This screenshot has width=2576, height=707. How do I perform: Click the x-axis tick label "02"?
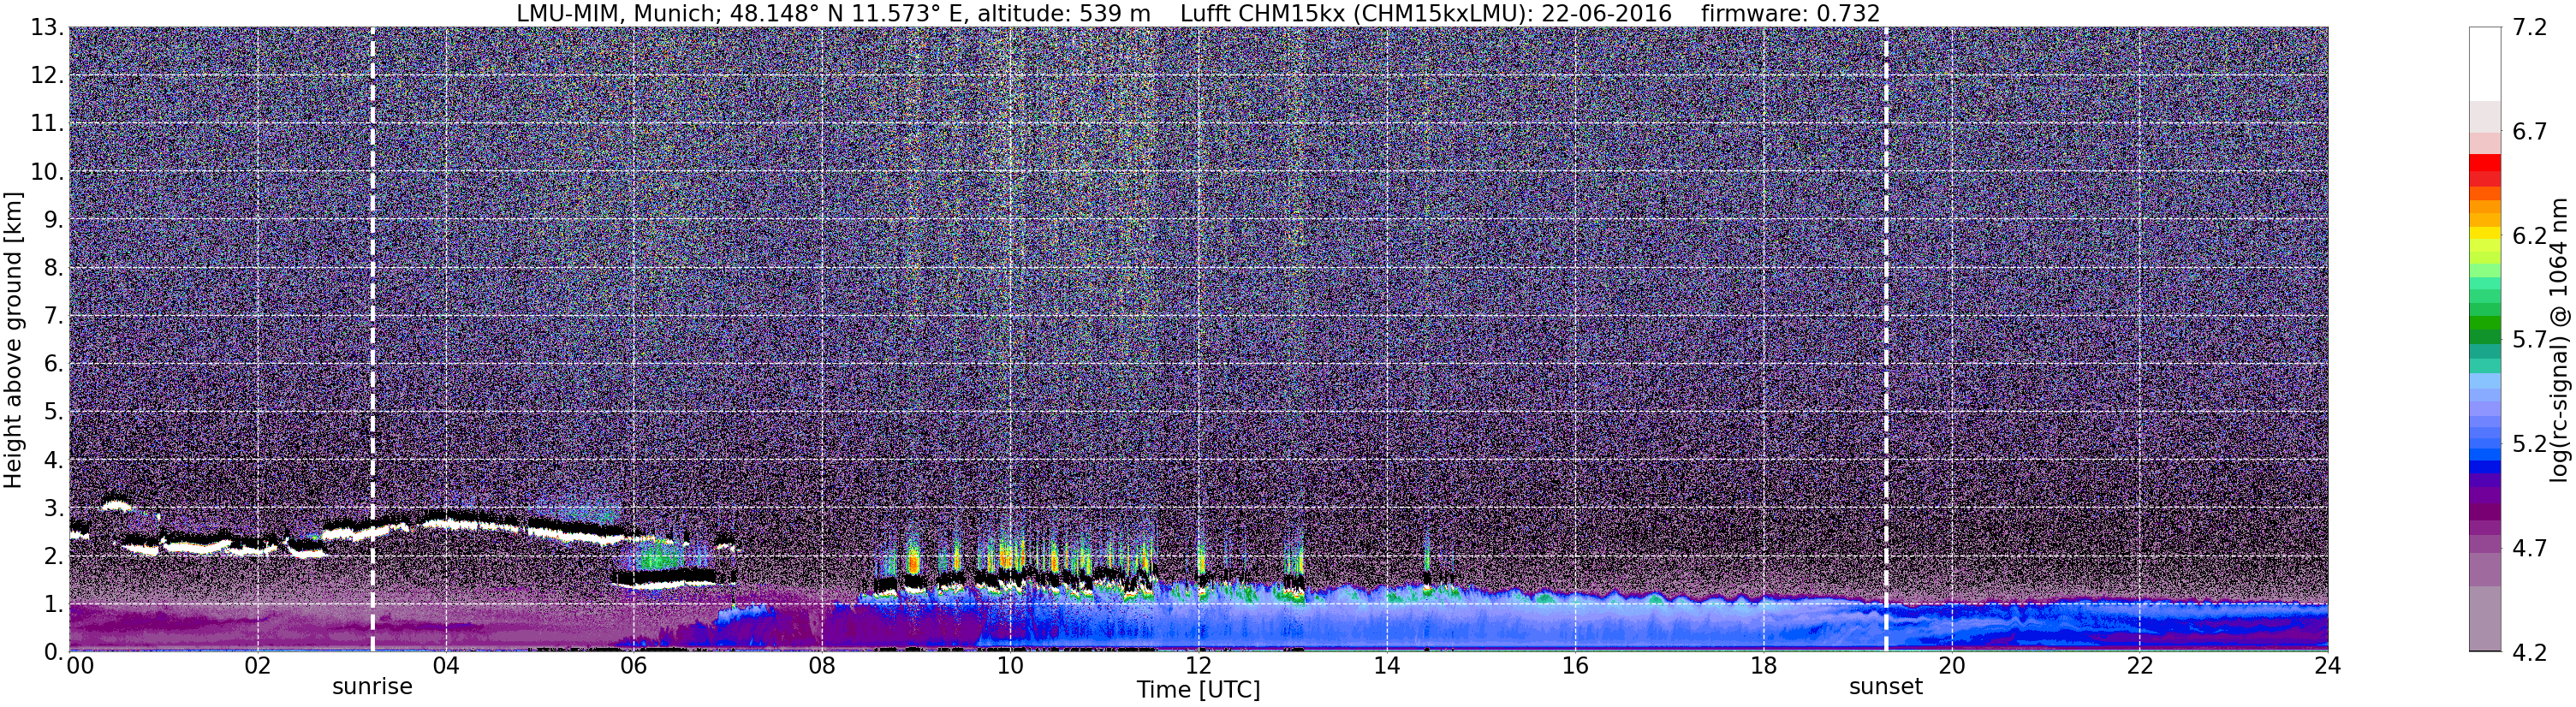(x=257, y=666)
